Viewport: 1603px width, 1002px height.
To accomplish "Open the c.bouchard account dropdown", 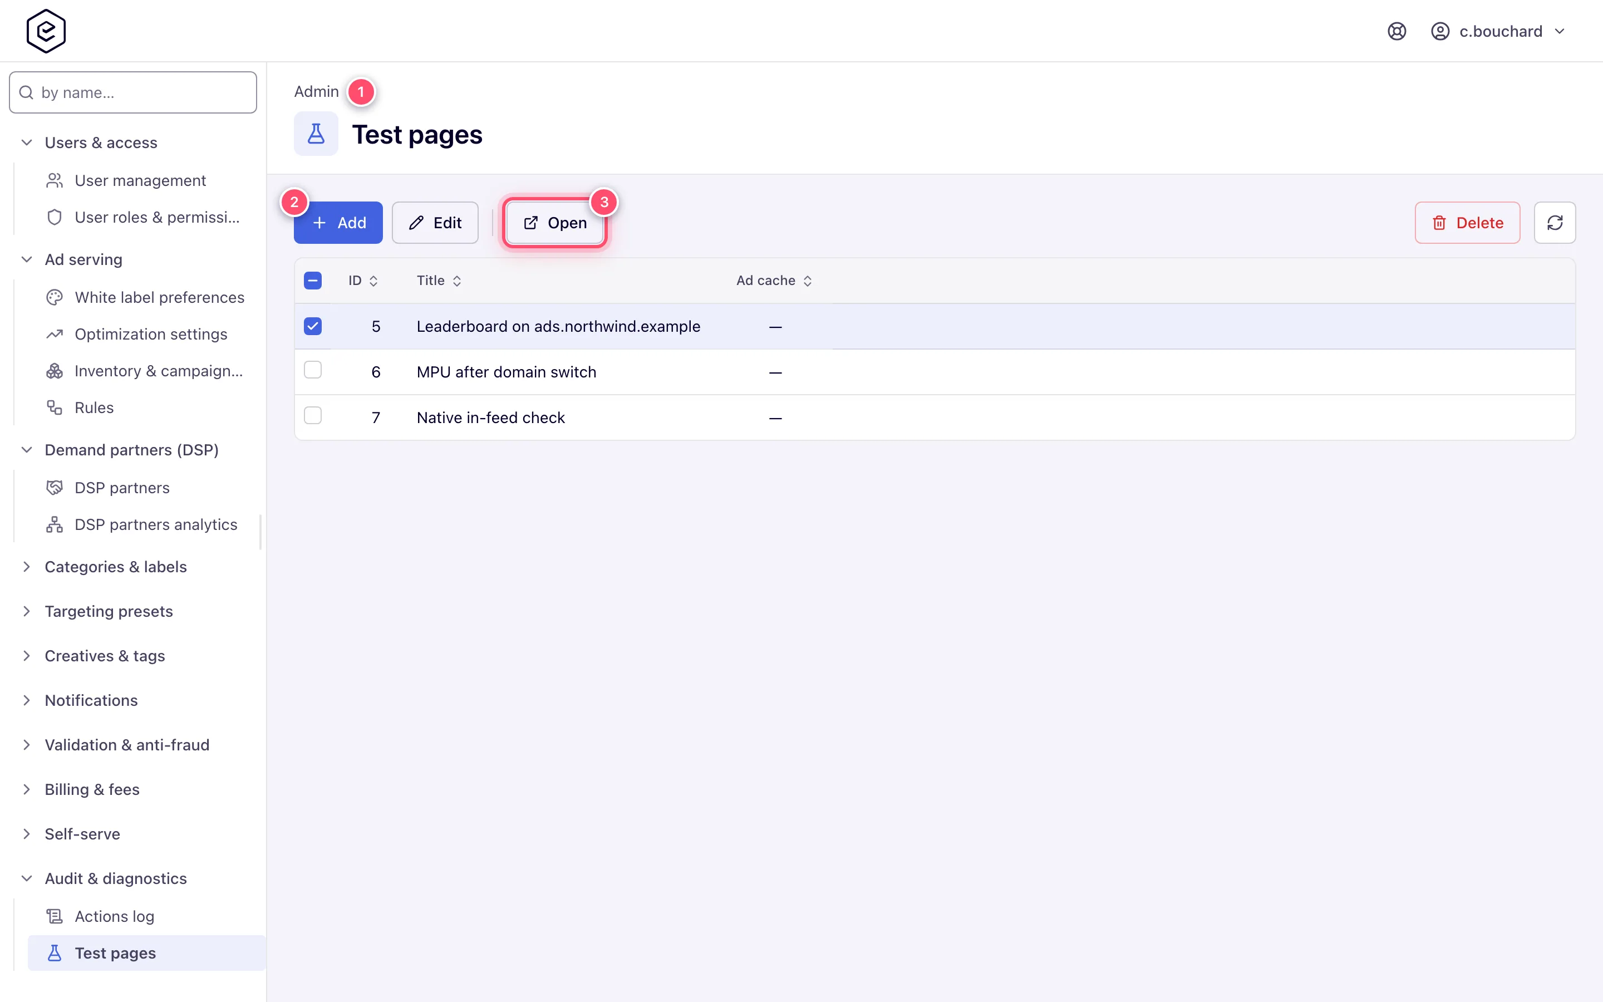I will 1498,31.
